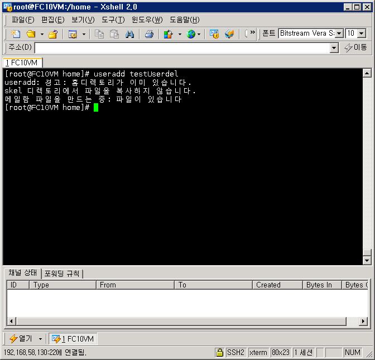Open the 편집(E) menu
This screenshot has width=375, height=360.
tap(52, 20)
